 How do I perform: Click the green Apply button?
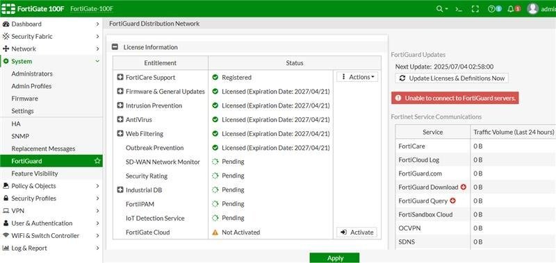tap(334, 258)
